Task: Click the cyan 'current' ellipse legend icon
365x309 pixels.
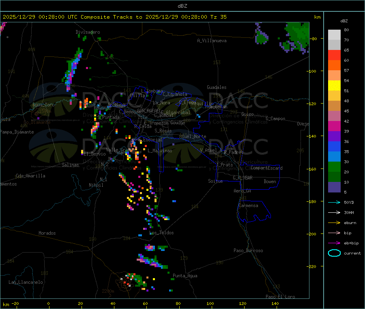Action: [334, 253]
